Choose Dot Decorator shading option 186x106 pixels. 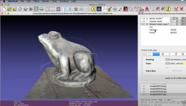pos(176,59)
